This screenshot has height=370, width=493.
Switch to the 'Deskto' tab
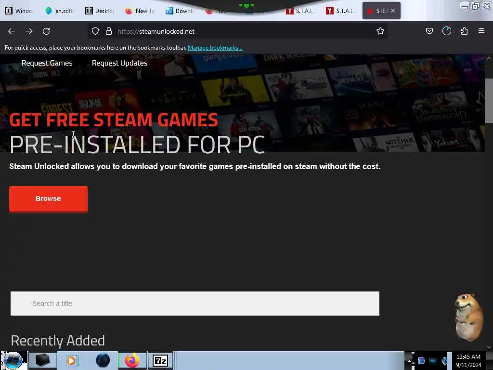[99, 11]
